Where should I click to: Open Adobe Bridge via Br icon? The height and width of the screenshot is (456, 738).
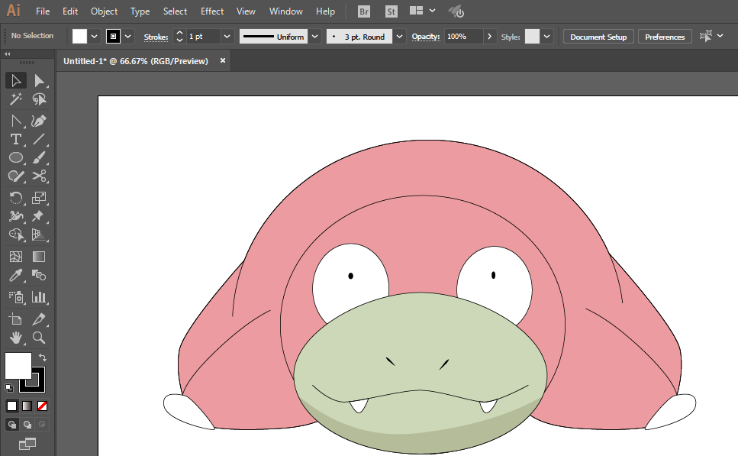tap(365, 11)
